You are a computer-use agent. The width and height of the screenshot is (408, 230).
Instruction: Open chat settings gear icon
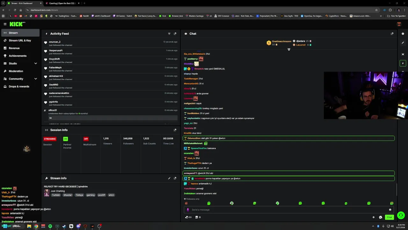[374, 217]
